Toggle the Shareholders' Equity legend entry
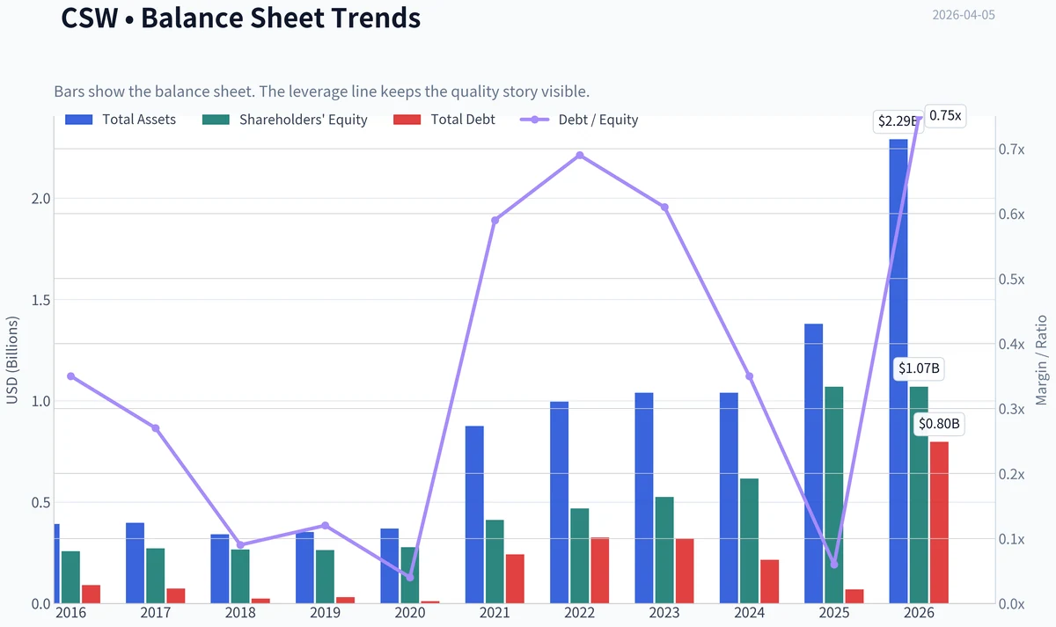 pos(285,120)
